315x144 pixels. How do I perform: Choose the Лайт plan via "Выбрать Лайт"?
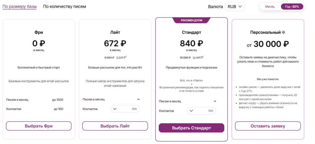coord(115,126)
